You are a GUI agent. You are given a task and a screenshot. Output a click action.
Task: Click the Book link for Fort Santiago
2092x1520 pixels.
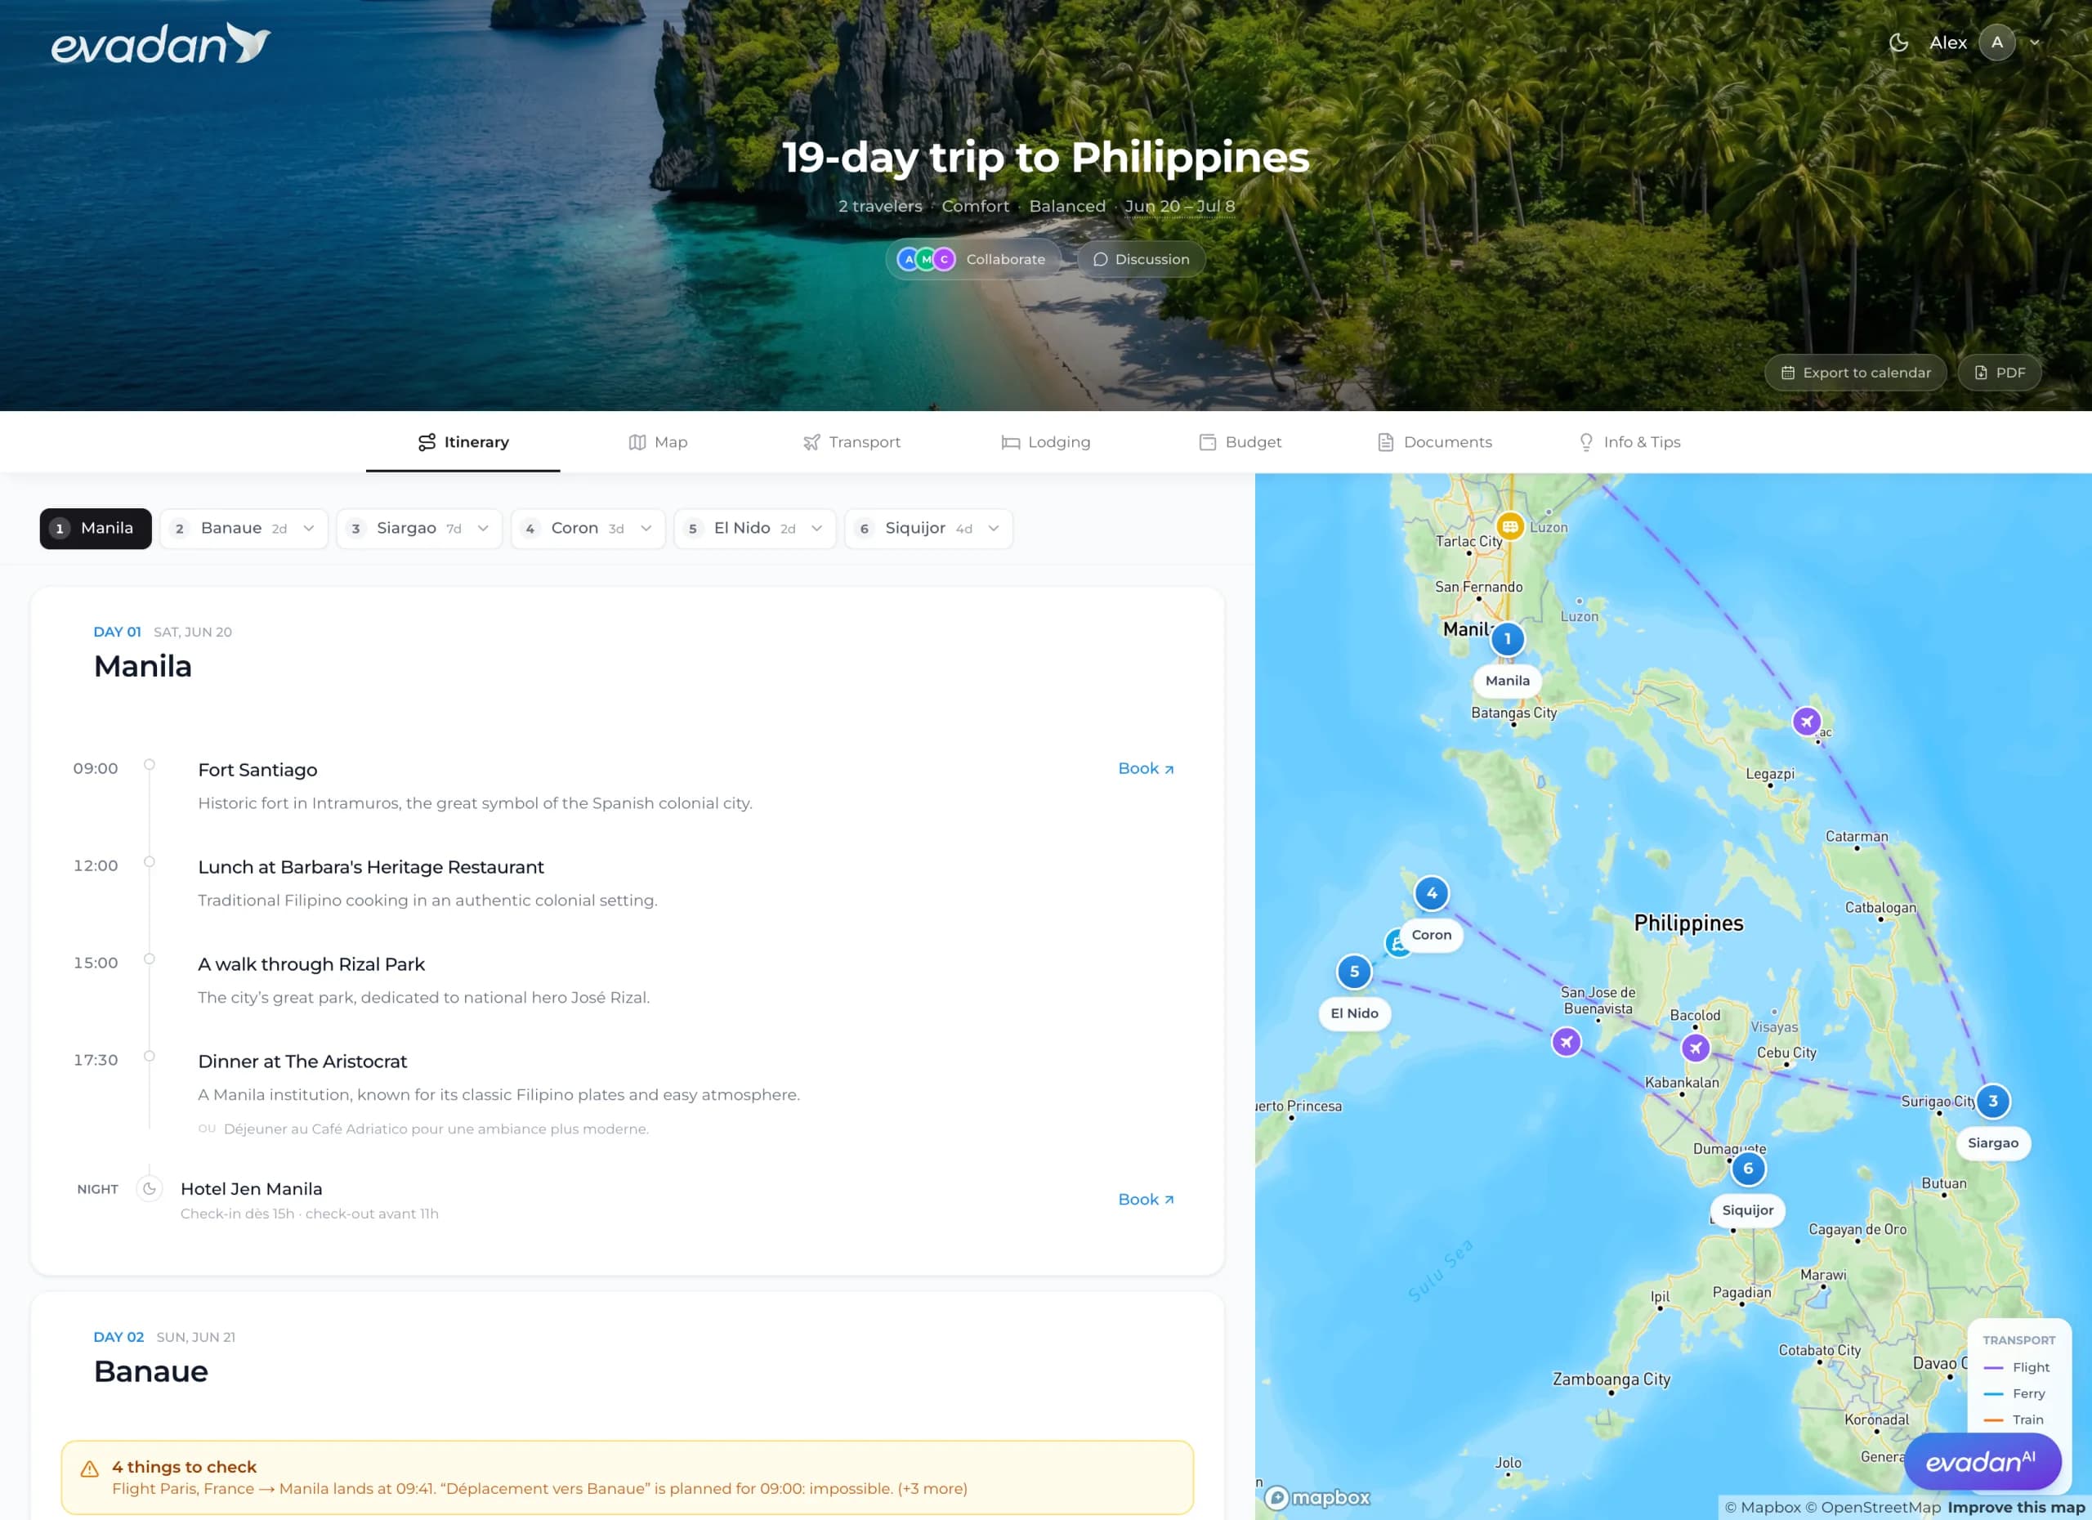click(1146, 768)
